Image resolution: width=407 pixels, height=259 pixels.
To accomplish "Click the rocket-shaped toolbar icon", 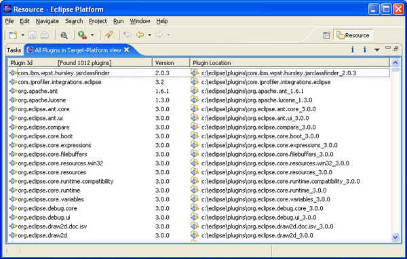I will pos(109,35).
